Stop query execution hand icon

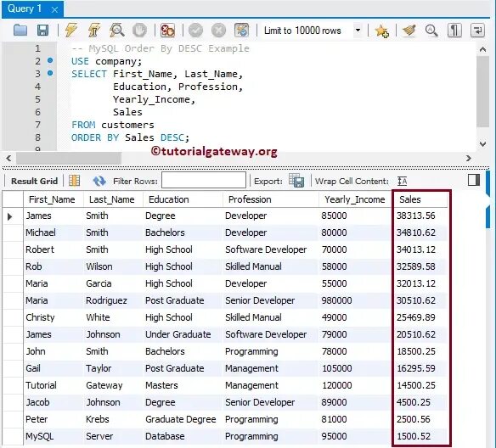pos(139,31)
